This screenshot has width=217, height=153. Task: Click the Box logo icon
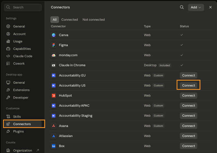[53, 146]
